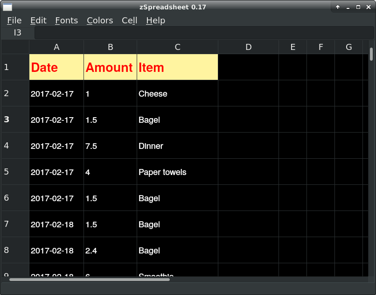The width and height of the screenshot is (376, 295).
Task: Select date 2017-02-17 in row 4
Action: (56, 146)
